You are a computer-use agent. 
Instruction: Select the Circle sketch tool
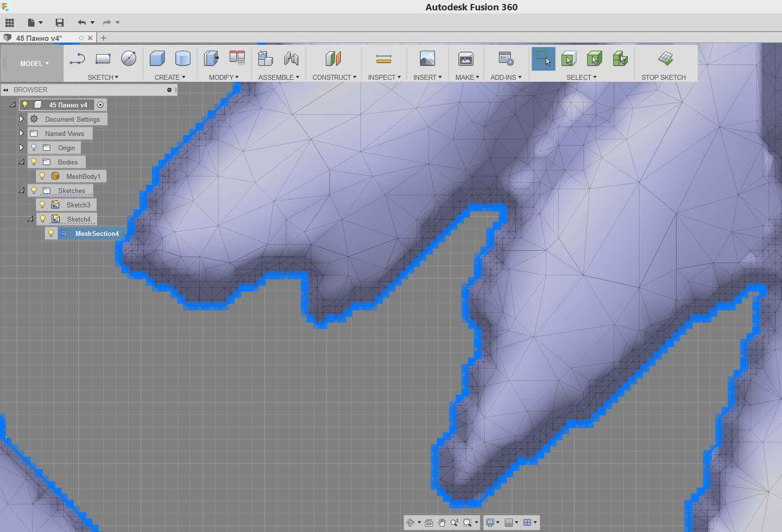[129, 59]
